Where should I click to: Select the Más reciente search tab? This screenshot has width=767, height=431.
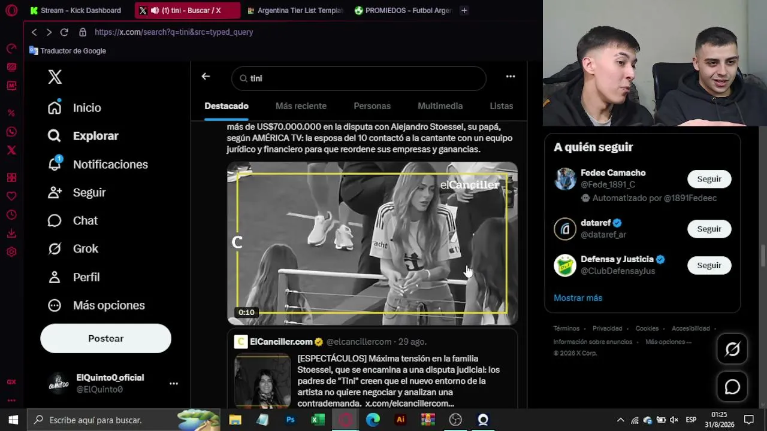tap(301, 106)
